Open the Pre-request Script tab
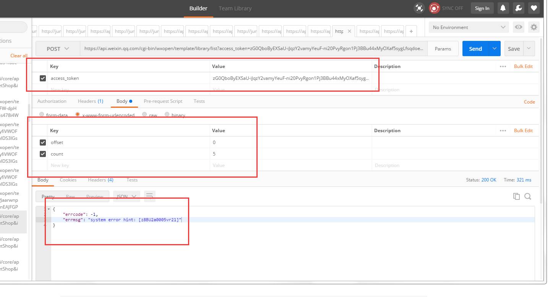The height and width of the screenshot is (298, 558). point(163,101)
